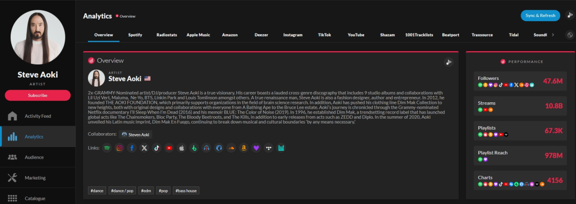This screenshot has width=576, height=204.
Task: Click the Steven Aoki collaborator chip
Action: (135, 135)
